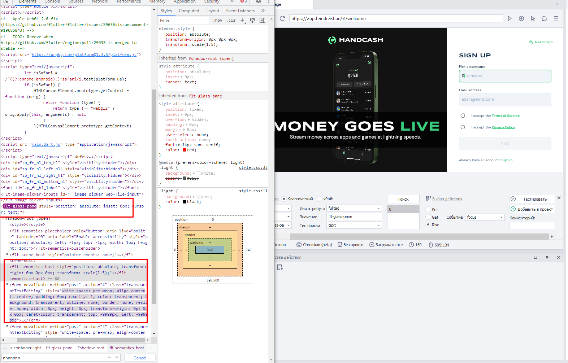
Task: Open the 'Событие' focus dropdown
Action: click(485, 217)
